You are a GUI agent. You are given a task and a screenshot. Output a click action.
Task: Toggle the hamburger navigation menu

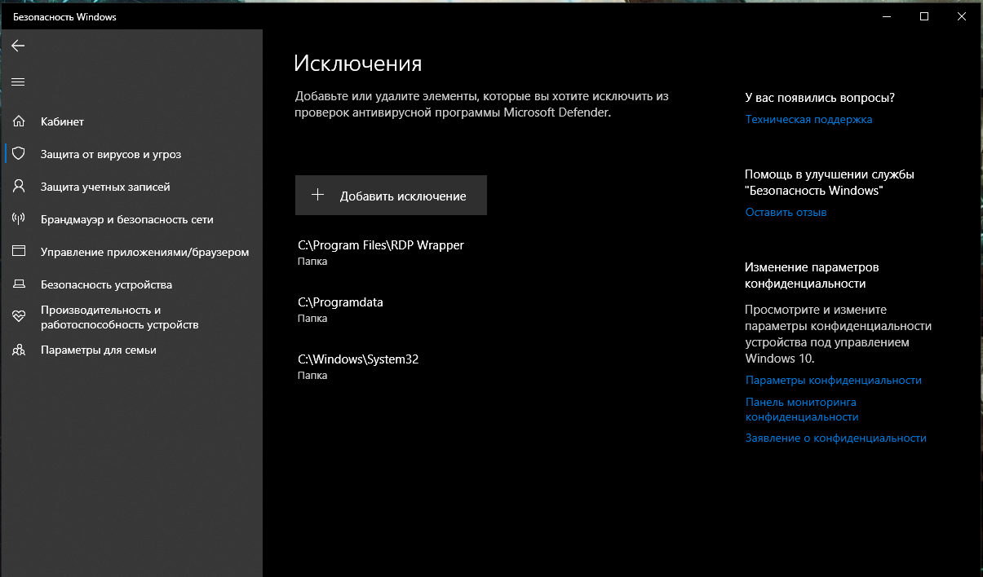coord(18,81)
